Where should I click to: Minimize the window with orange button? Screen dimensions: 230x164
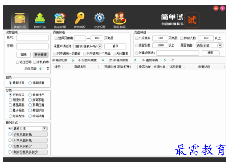(216, 8)
